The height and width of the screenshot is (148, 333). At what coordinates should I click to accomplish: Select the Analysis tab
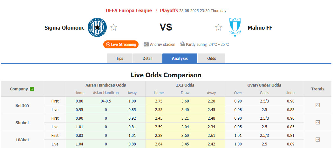[x=180, y=59]
